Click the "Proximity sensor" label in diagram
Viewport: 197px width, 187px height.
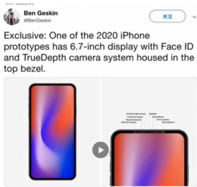click(x=135, y=117)
